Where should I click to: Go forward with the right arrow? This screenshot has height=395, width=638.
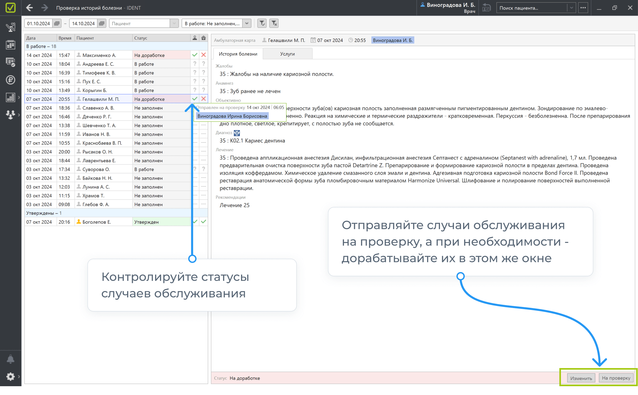[45, 8]
